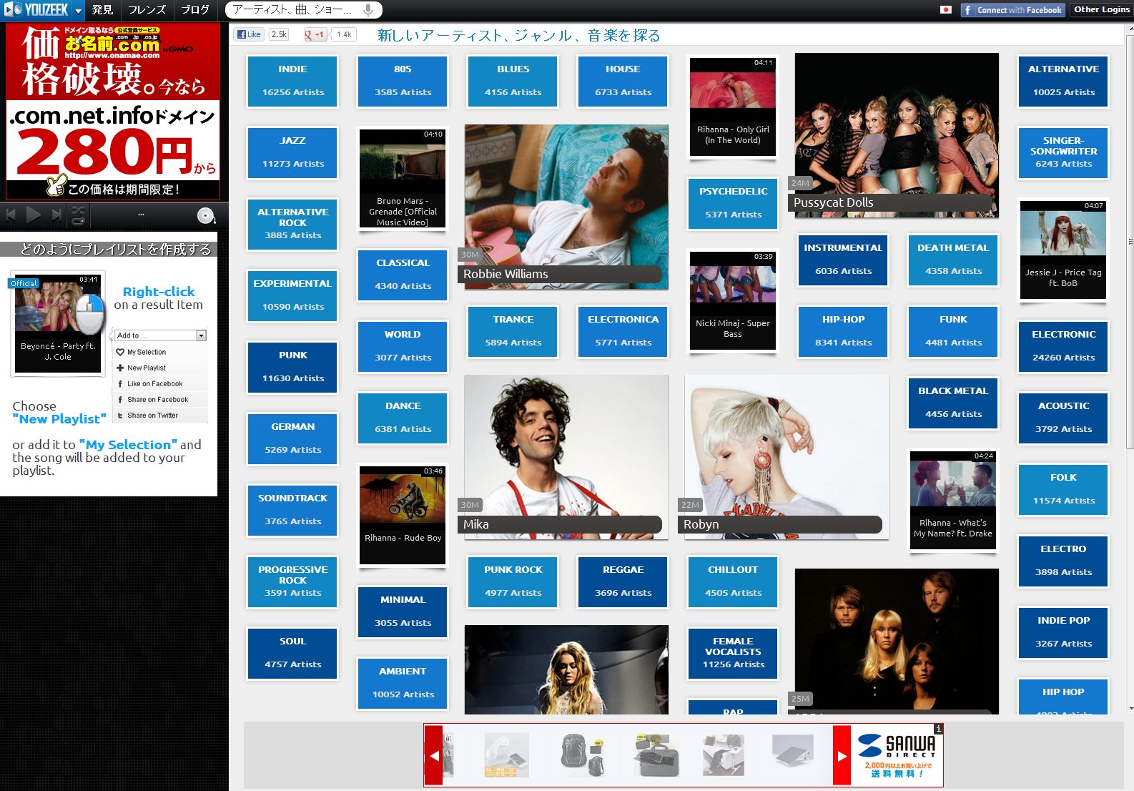The image size is (1134, 791).
Task: Click the left arrow on Sanwa ad carousel
Action: pyautogui.click(x=434, y=756)
